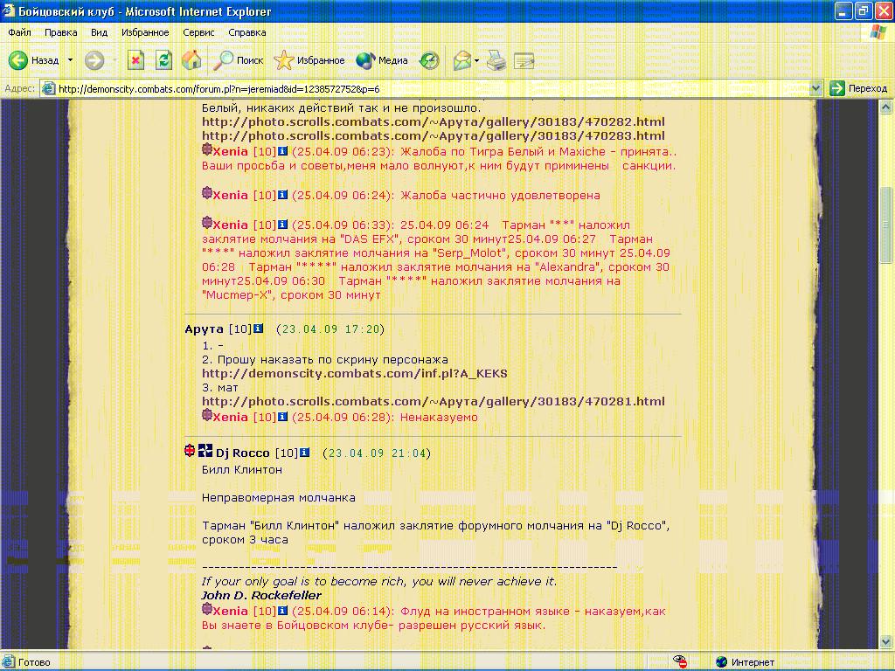Go back with the Назад arrow
Image resolution: width=895 pixels, height=671 pixels.
pos(34,60)
